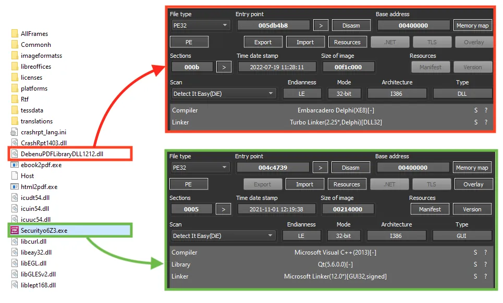Click the icudt54.dll file icon
Viewport: 503px width, 303px height.
[x=15, y=197]
